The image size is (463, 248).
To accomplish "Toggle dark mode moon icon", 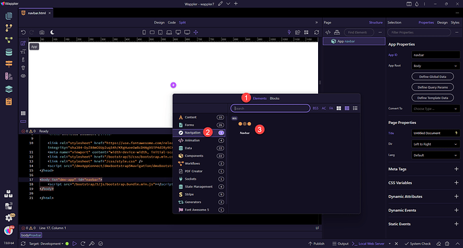I will coord(52,32).
